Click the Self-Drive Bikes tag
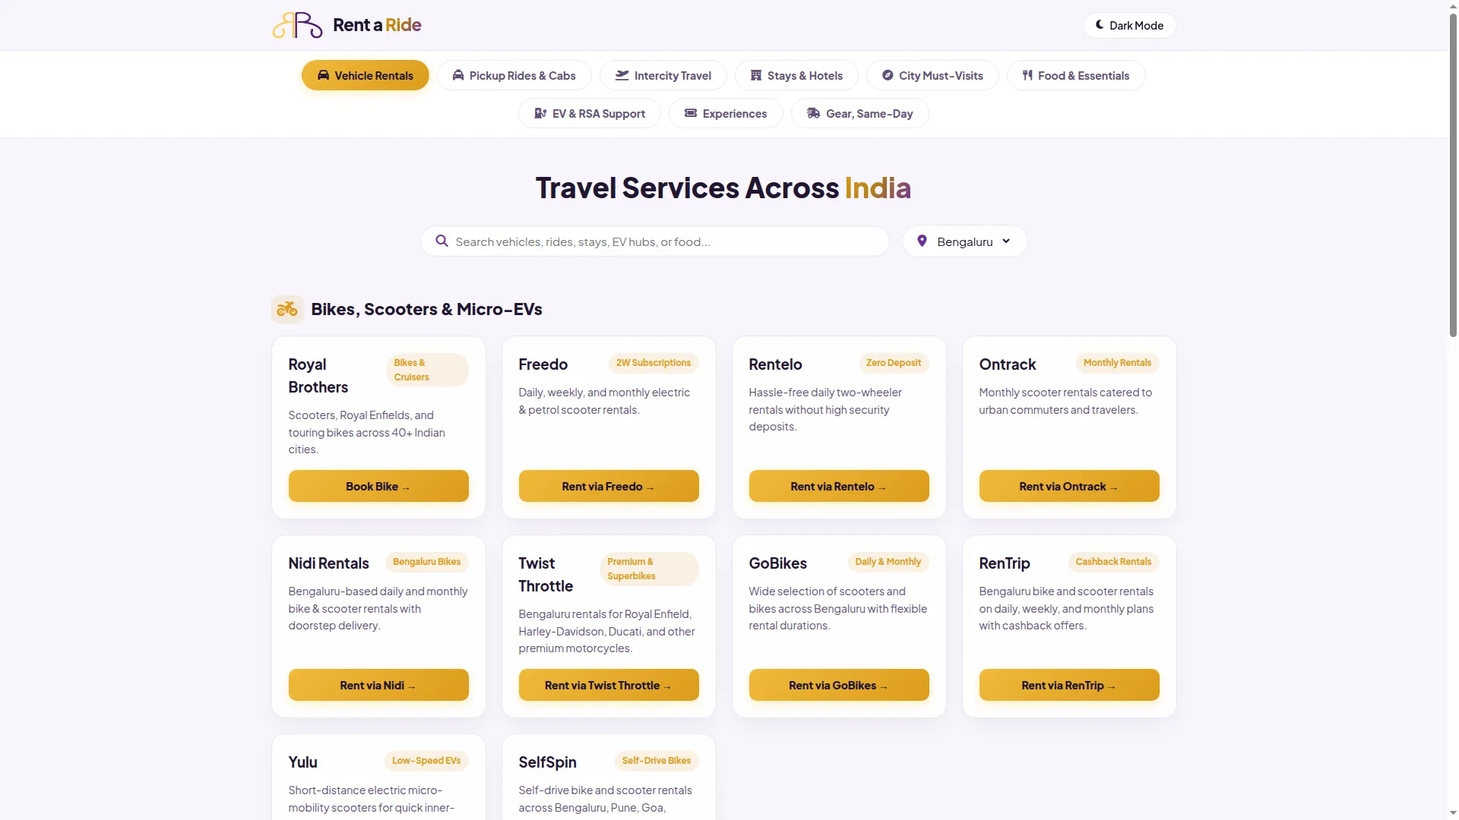 tap(657, 761)
